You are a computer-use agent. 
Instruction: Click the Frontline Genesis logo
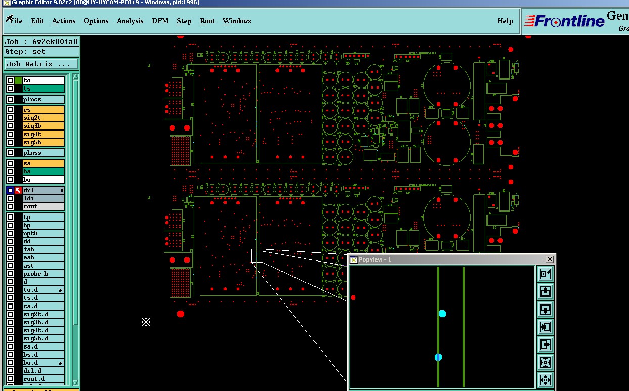coord(575,21)
